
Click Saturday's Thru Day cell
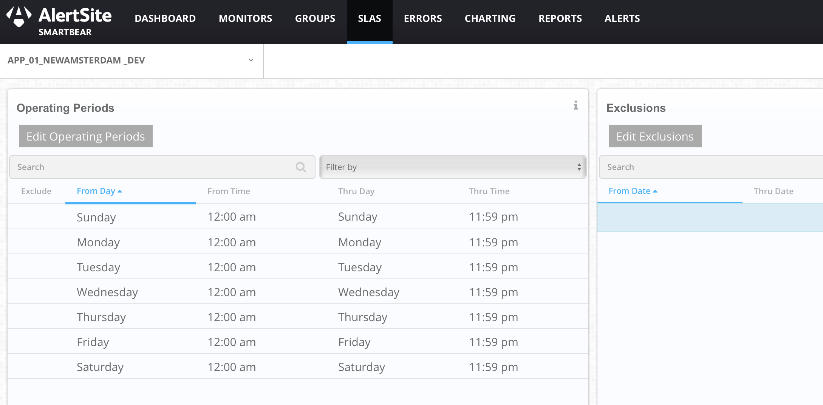point(362,367)
